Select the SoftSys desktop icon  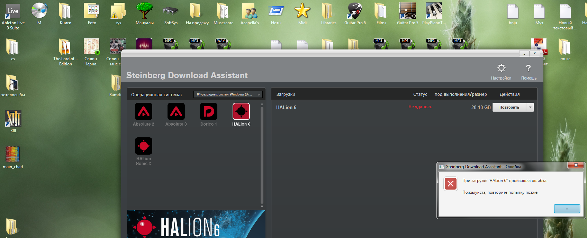[171, 14]
